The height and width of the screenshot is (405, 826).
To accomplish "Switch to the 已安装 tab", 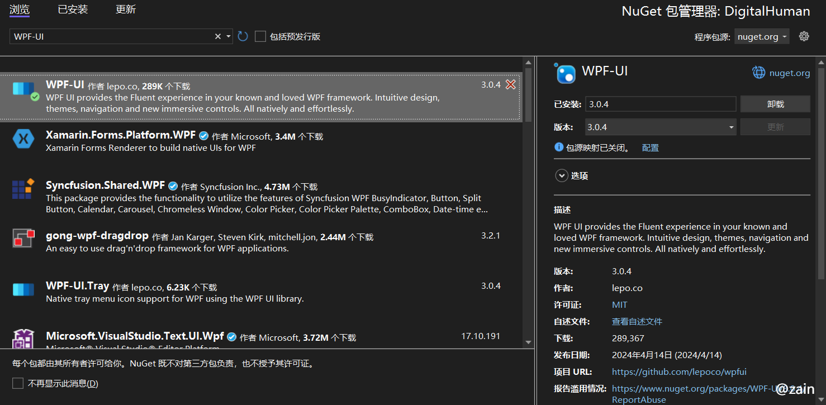I will [x=73, y=9].
